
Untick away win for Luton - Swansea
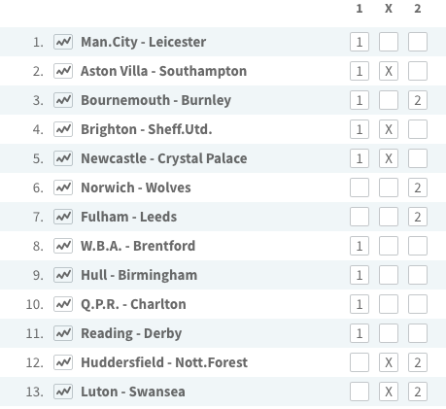(x=418, y=392)
